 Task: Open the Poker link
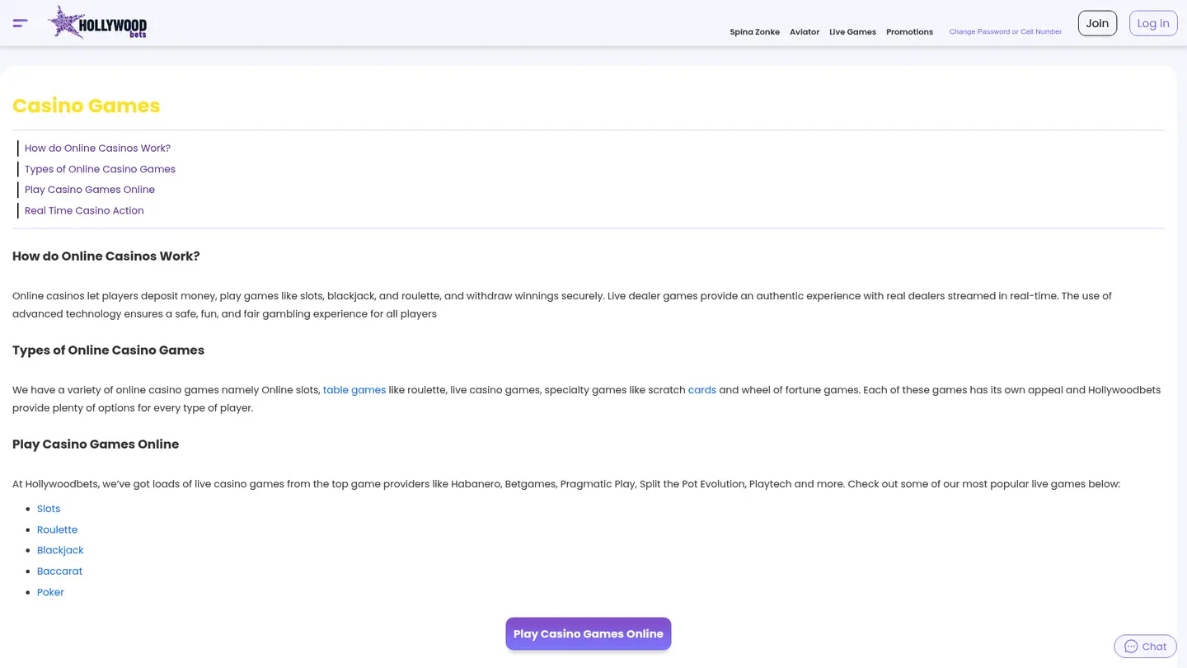pos(50,592)
